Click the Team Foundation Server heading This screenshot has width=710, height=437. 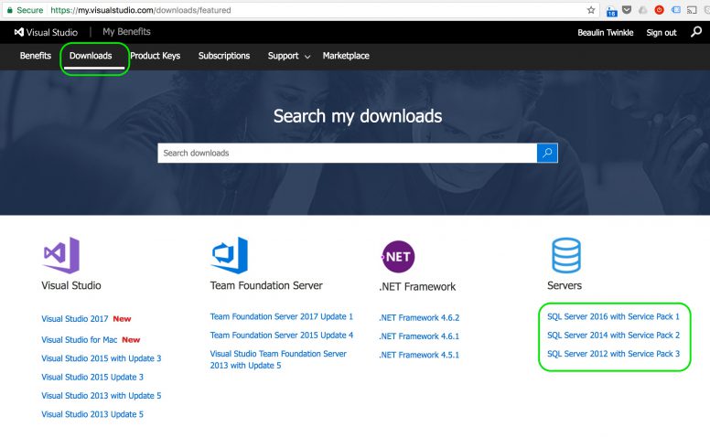coord(266,285)
